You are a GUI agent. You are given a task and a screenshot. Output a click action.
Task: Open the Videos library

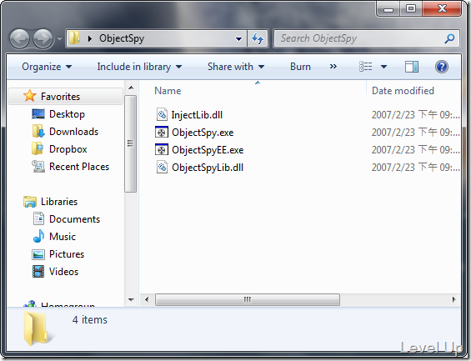click(x=63, y=272)
